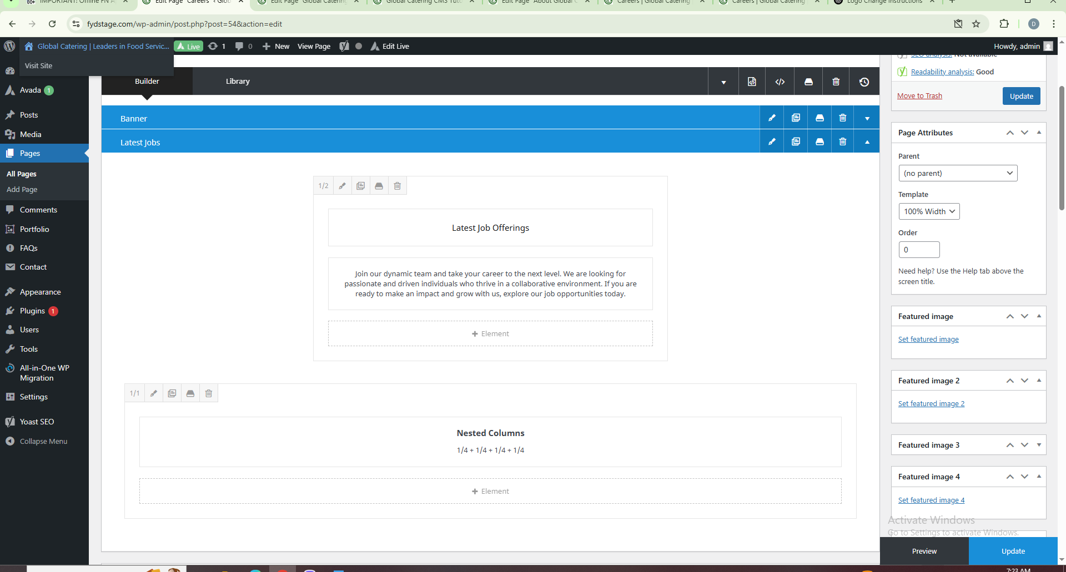
Task: Edit the 1/1 column with pen icon
Action: tap(154, 394)
